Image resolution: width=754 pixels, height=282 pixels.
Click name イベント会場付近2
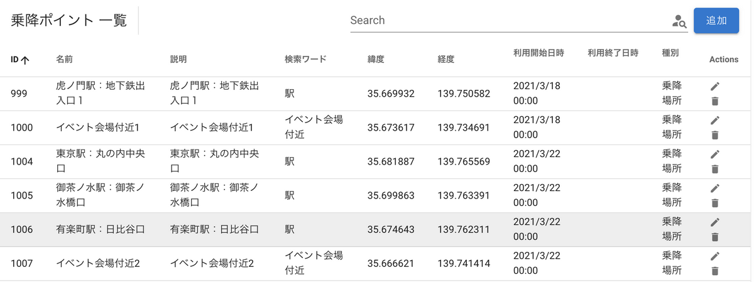[97, 263]
